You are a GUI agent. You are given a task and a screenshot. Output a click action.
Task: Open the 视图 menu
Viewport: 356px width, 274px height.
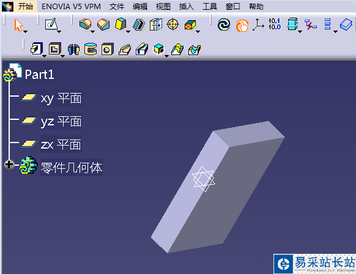163,7
